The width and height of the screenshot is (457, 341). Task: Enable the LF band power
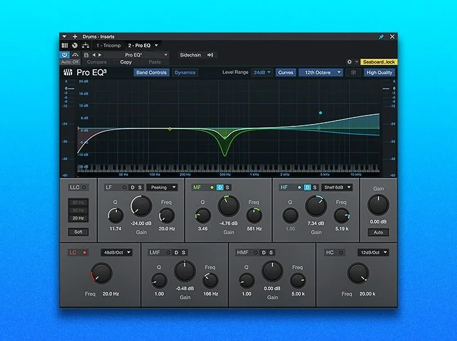point(125,188)
